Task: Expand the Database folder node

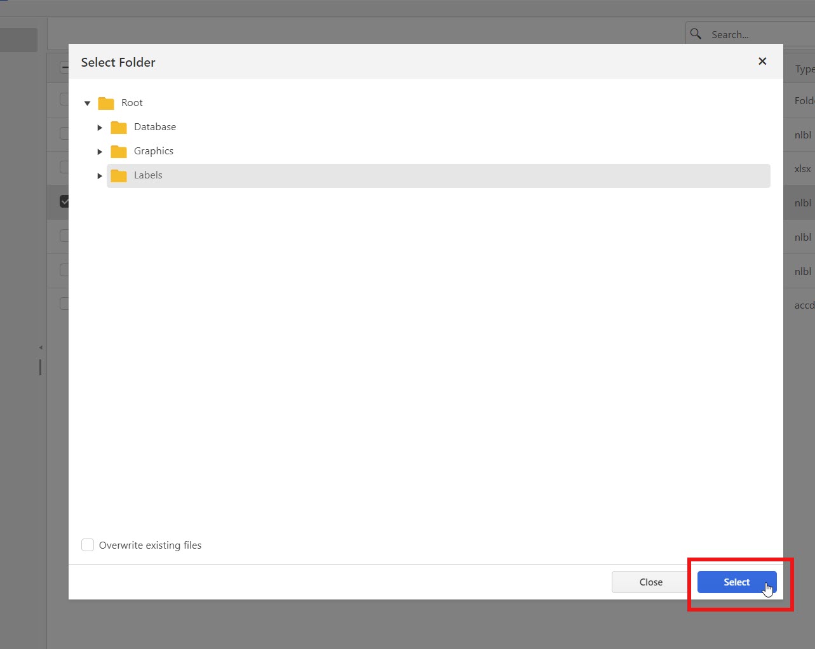Action: (100, 128)
